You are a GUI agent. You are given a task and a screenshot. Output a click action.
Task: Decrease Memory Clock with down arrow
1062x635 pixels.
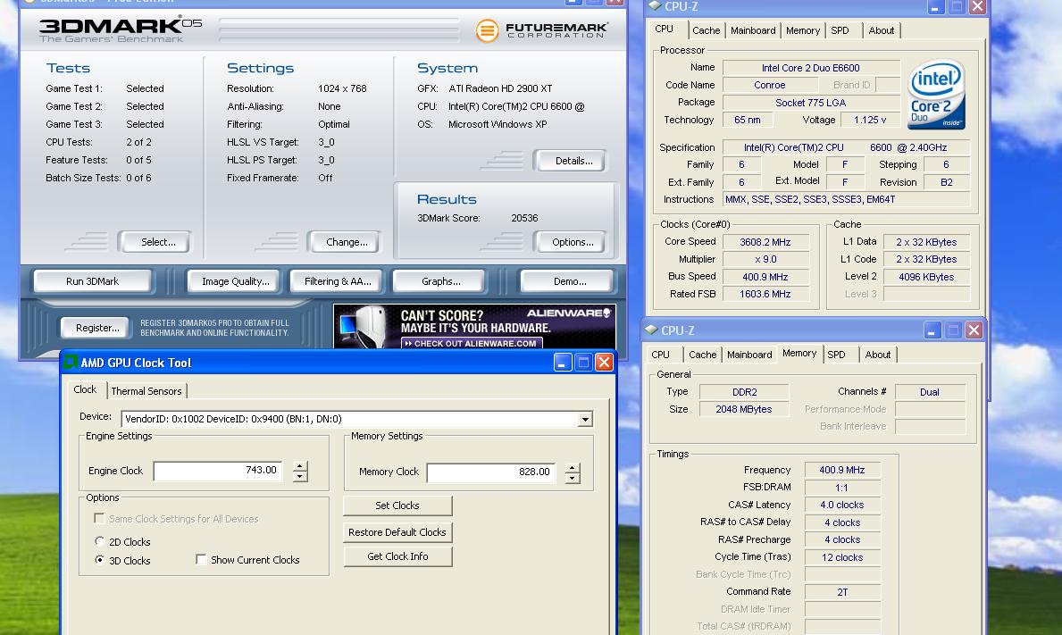click(x=573, y=478)
